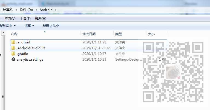Select the analytics.settings gear icon
The width and height of the screenshot is (210, 110).
click(x=13, y=59)
